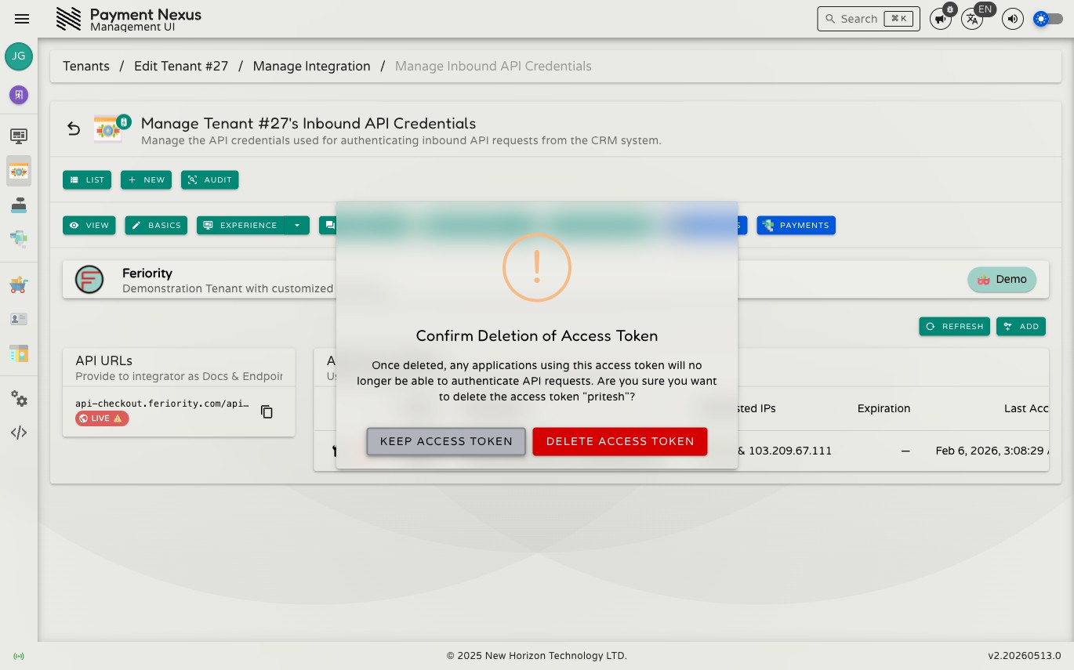Toggle the light/dark theme switch

tap(1048, 19)
